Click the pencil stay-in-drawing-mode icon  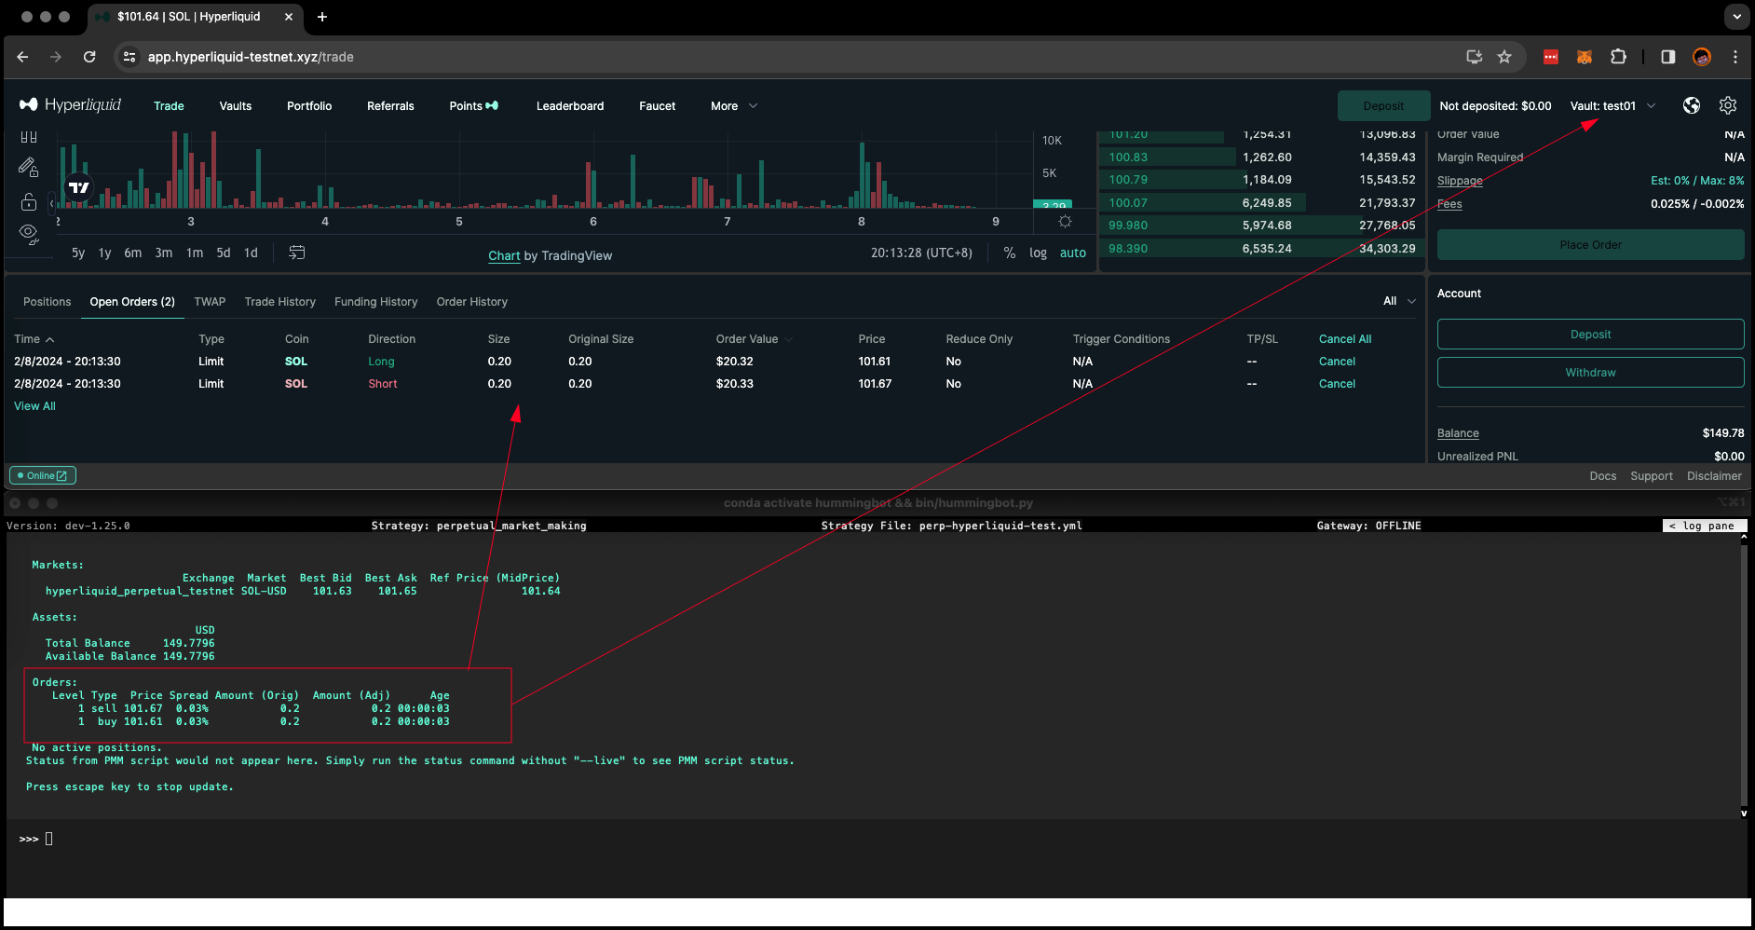pos(29,168)
